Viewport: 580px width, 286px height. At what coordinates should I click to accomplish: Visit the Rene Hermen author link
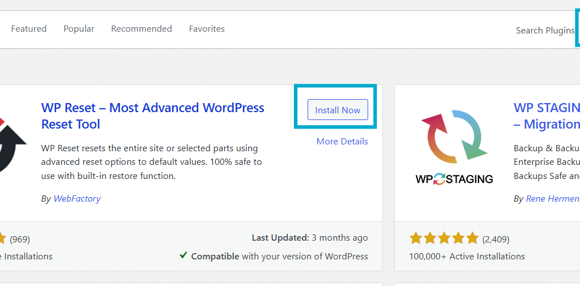[552, 199]
